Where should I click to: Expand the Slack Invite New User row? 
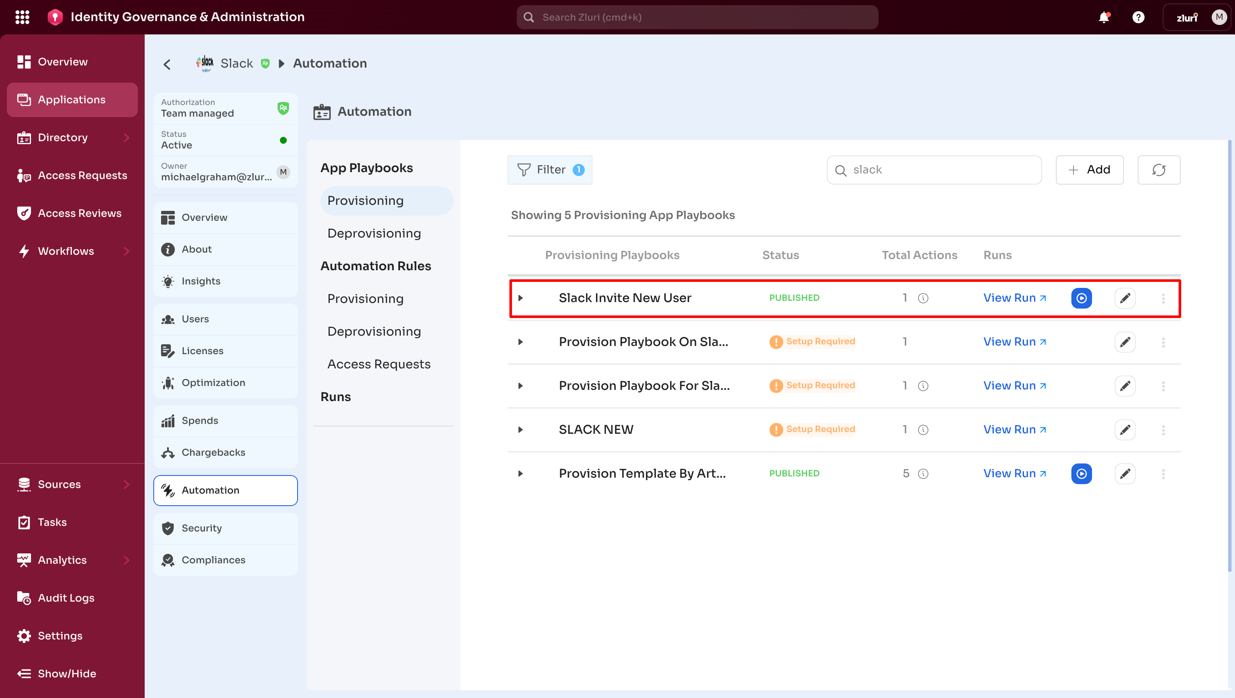520,298
